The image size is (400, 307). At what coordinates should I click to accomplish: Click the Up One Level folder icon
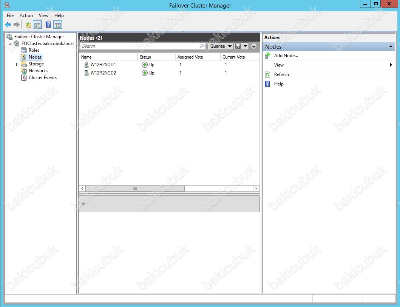(28, 25)
